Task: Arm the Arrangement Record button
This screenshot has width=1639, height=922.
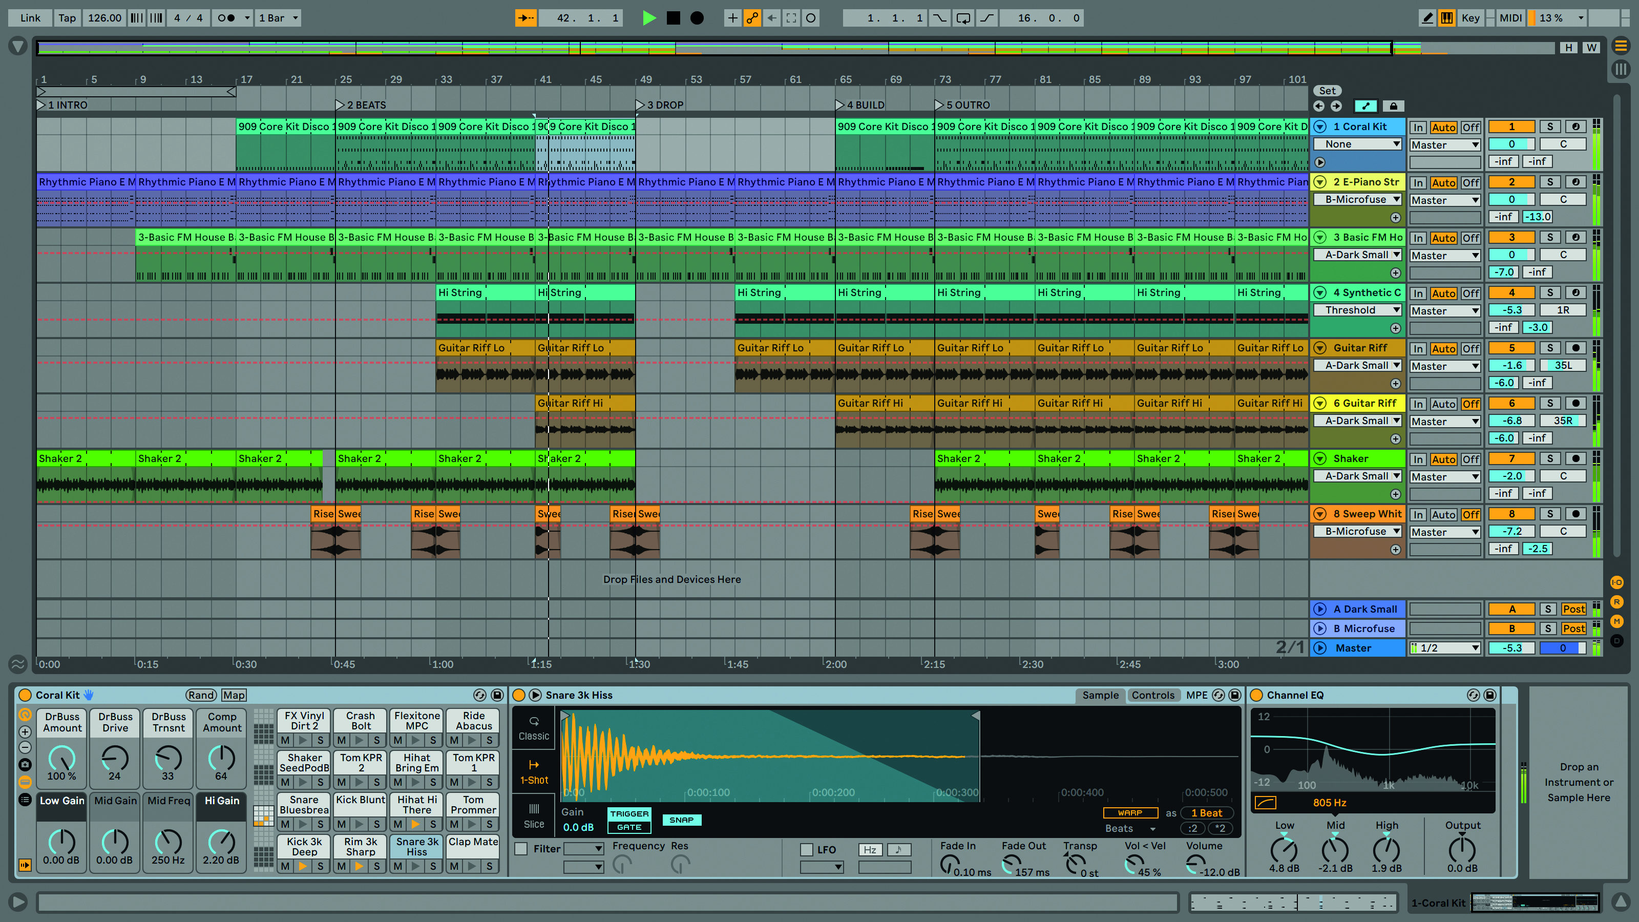Action: [x=697, y=18]
